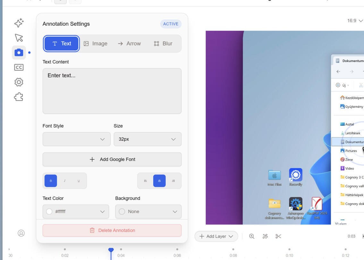364x260 pixels.
Task: Toggle underline text formatting
Action: [79, 181]
